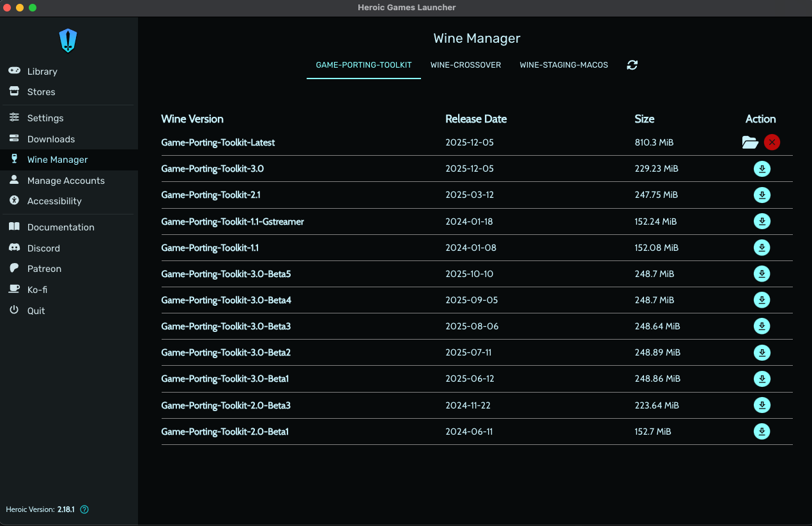The height and width of the screenshot is (526, 812).
Task: Click the Game-Porting-Toolkit-2.1 version name
Action: 211,195
